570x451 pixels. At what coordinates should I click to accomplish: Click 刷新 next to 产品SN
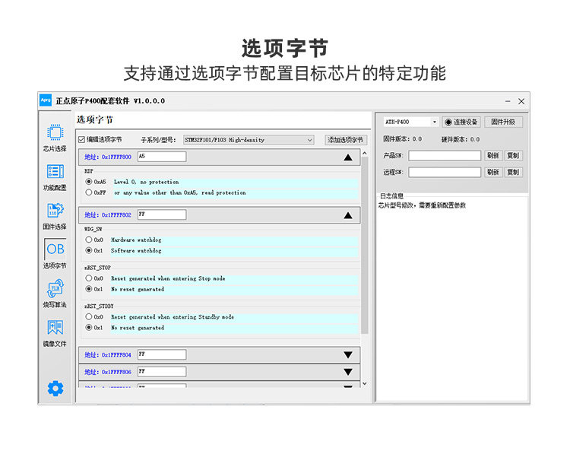[493, 156]
